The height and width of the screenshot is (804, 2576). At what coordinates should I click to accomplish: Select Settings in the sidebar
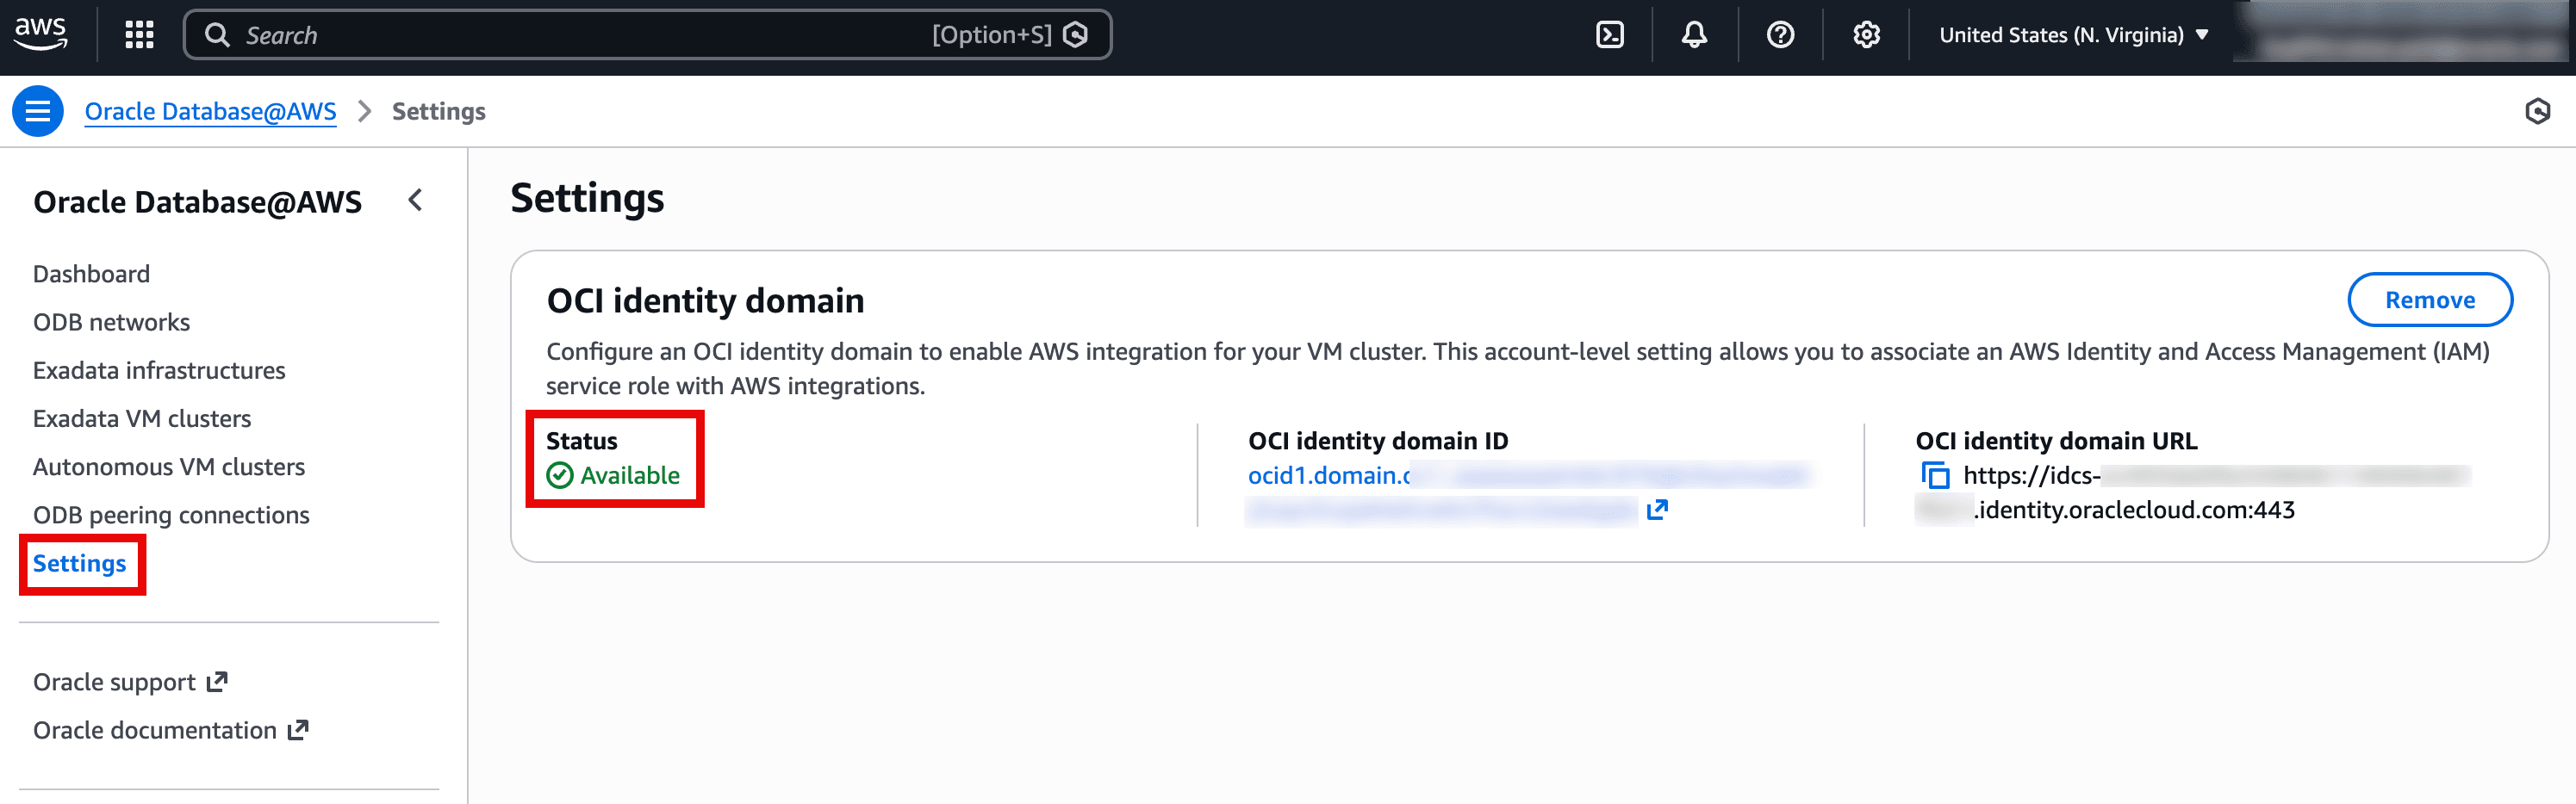[80, 563]
